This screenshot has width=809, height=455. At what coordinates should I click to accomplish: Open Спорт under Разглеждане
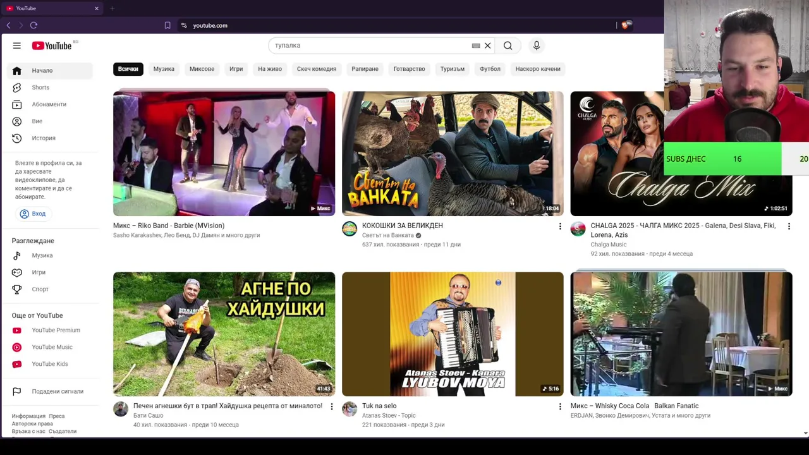(51, 289)
